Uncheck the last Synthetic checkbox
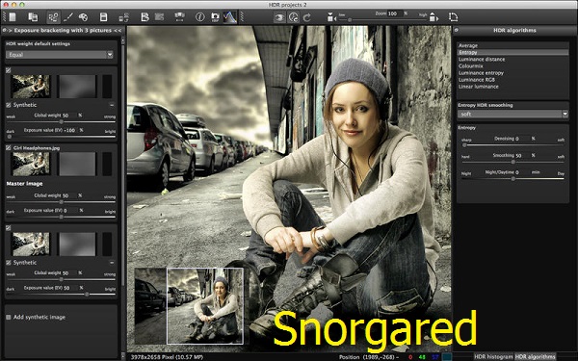The height and width of the screenshot is (361, 578). coord(8,263)
